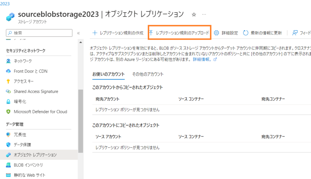Click レプリケーション ポリシーが見つかりません under ソース アカウント
This screenshot has width=311, height=179.
point(127,148)
